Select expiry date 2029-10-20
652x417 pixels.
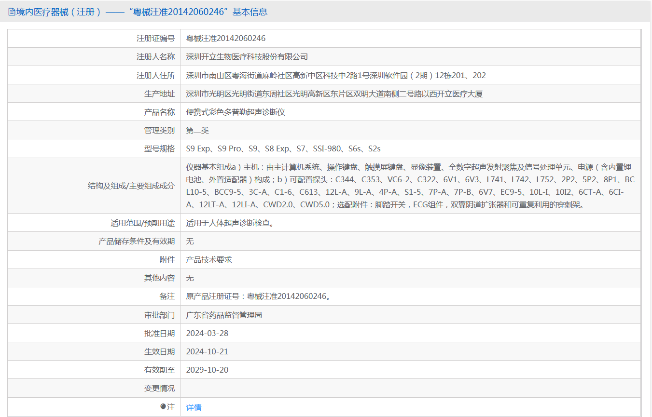208,370
